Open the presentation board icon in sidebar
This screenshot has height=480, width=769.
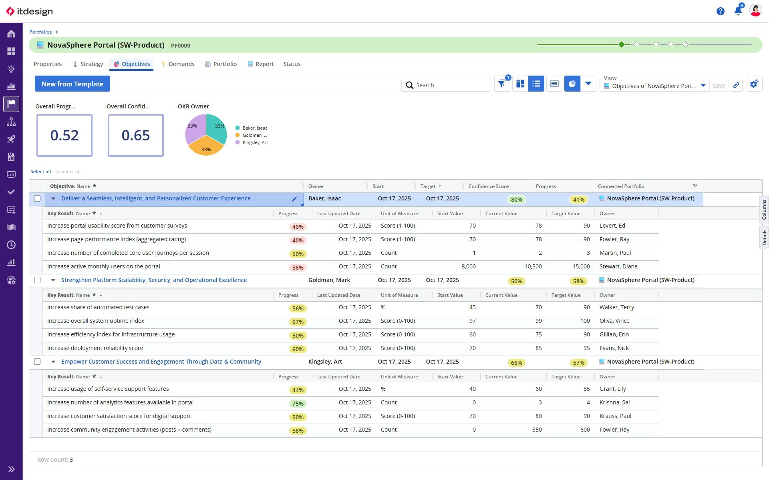(x=11, y=174)
